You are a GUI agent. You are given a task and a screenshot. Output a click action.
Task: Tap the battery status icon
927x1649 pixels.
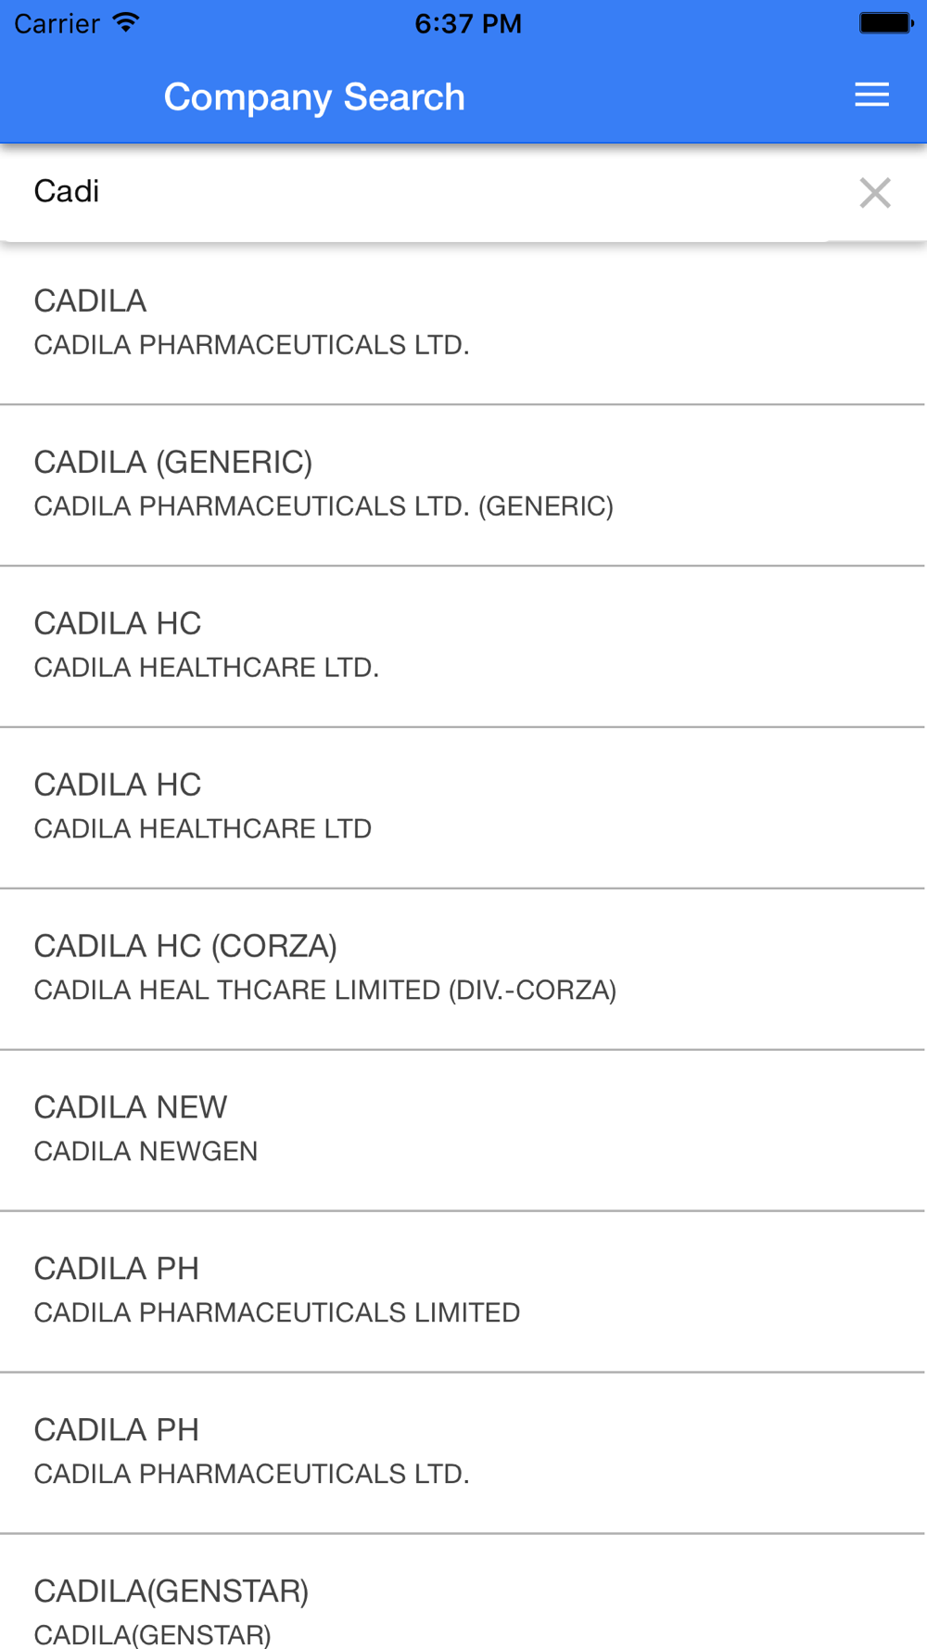tap(884, 22)
